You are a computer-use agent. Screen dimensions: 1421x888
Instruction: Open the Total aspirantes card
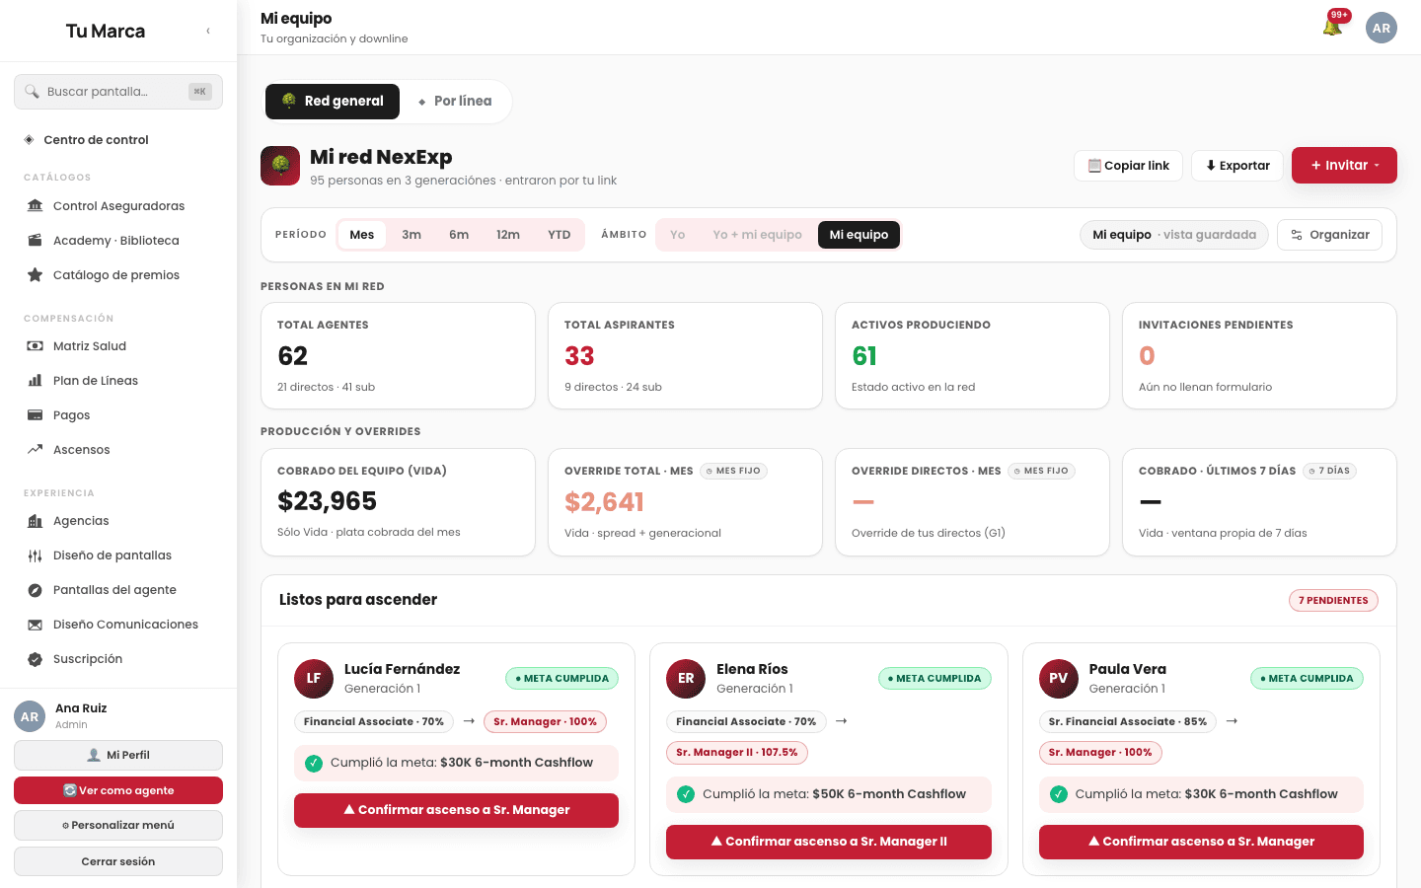click(x=685, y=355)
